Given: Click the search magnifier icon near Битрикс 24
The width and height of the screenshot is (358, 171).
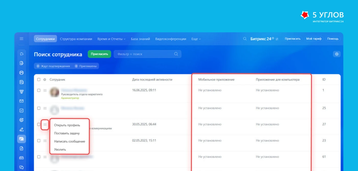Looking at the screenshot, I should 245,39.
